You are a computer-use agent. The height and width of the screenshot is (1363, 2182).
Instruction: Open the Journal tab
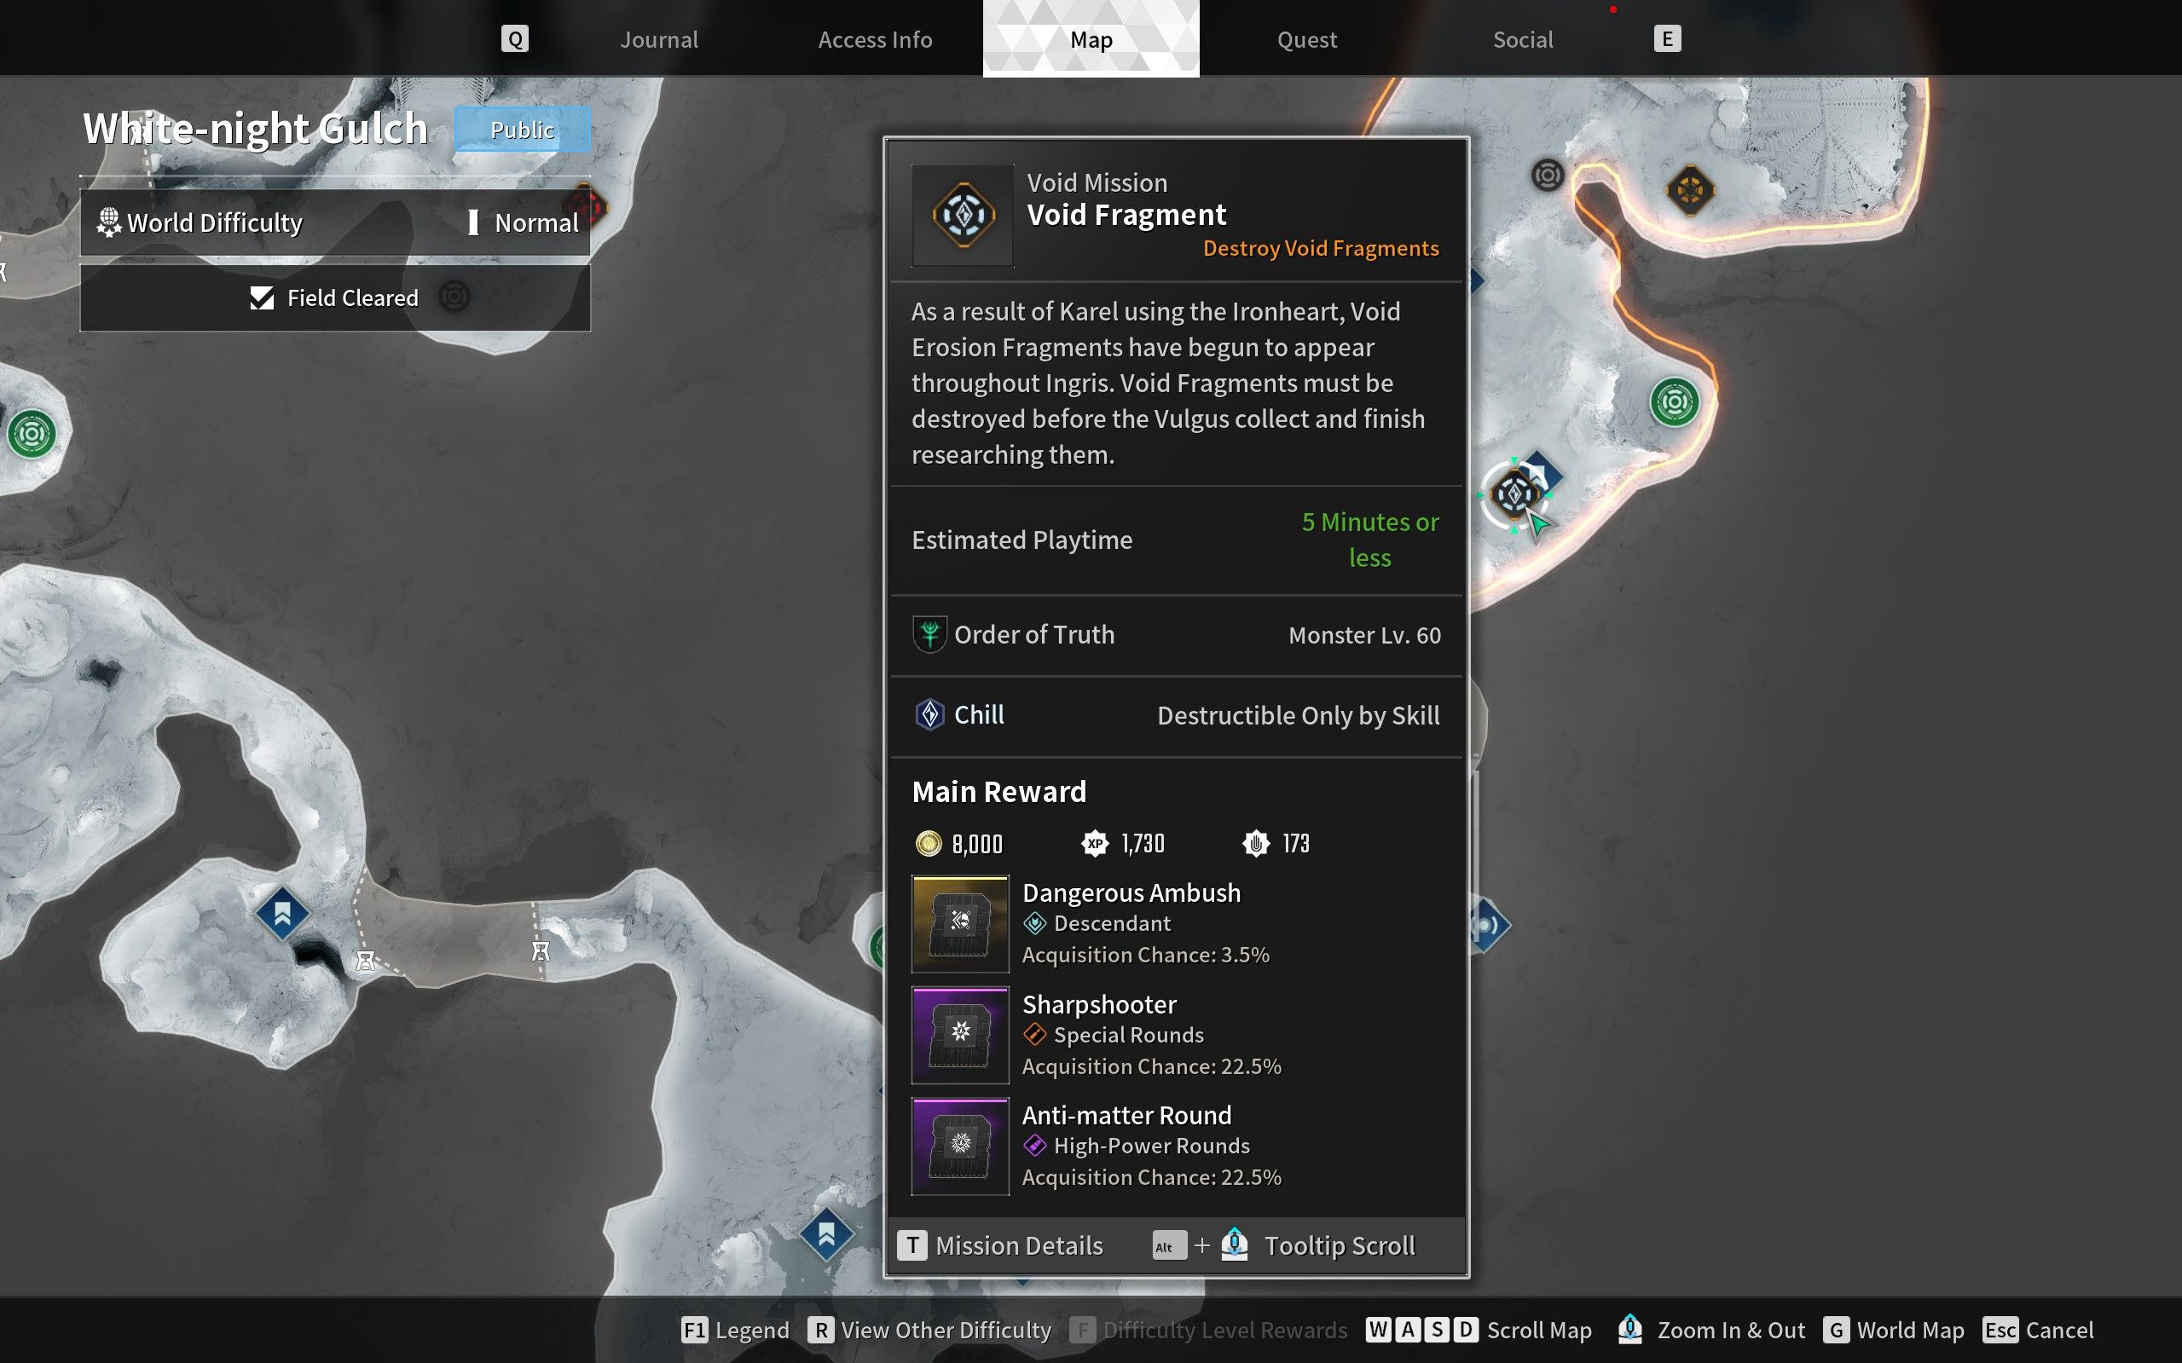pos(657,38)
